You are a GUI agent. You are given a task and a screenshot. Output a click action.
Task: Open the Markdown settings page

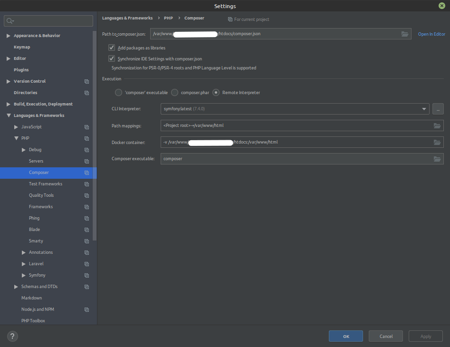(x=31, y=298)
